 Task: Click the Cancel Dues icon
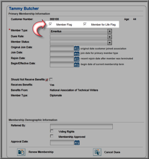click(x=97, y=152)
